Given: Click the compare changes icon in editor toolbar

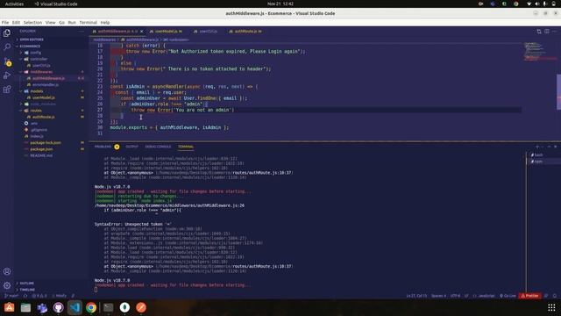Looking at the screenshot, I should 539,32.
